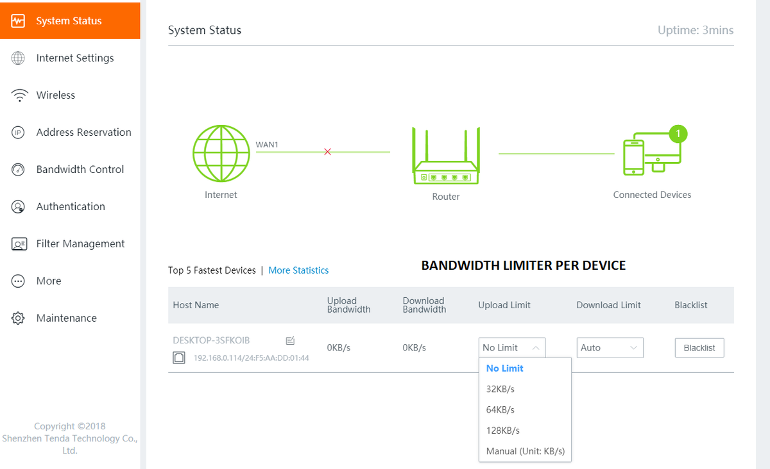
Task: Open the More Statistics link
Action: point(298,270)
